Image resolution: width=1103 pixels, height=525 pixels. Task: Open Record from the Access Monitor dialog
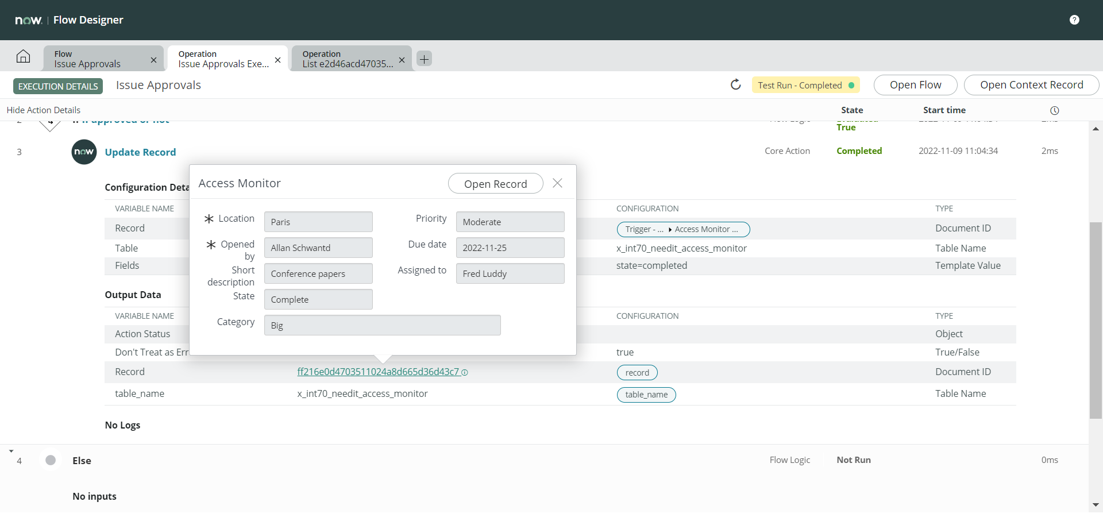[495, 183]
